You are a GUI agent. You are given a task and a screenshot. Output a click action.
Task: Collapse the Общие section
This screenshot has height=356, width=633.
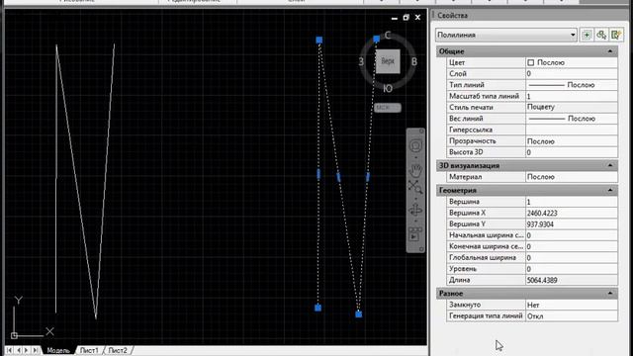610,51
